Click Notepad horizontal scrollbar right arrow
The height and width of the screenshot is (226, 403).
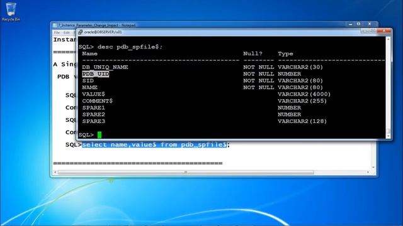point(368,172)
